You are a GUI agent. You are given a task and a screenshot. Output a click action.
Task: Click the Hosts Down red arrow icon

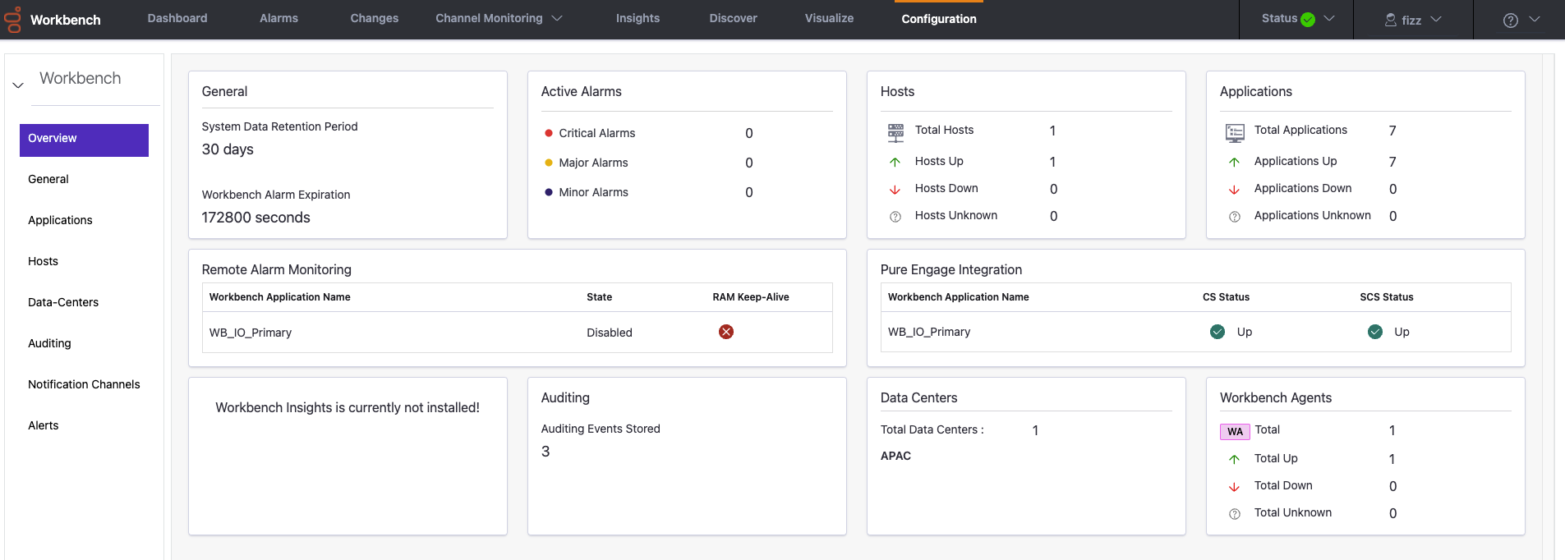tap(895, 190)
